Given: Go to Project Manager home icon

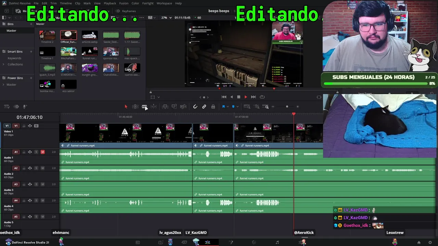Looking at the screenshot, I should tap(419, 243).
